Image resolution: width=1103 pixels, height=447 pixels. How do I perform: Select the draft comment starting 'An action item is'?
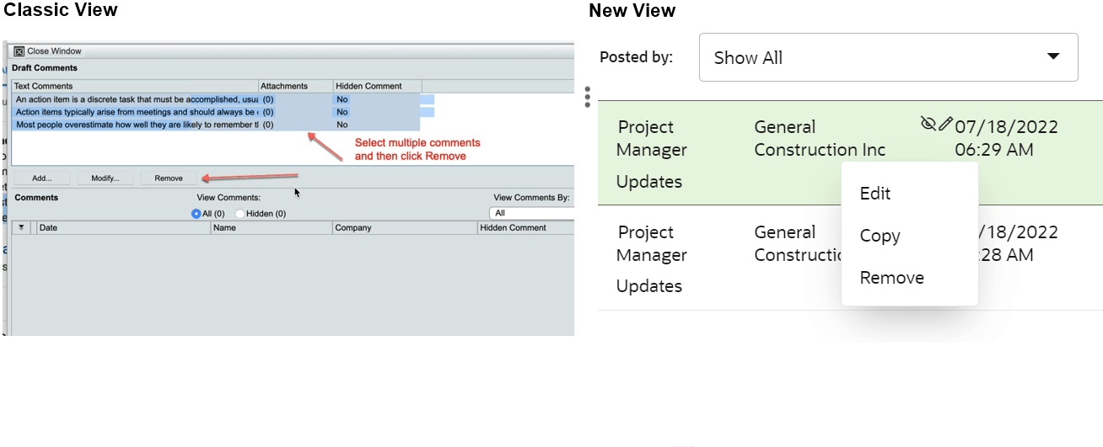tap(216, 99)
